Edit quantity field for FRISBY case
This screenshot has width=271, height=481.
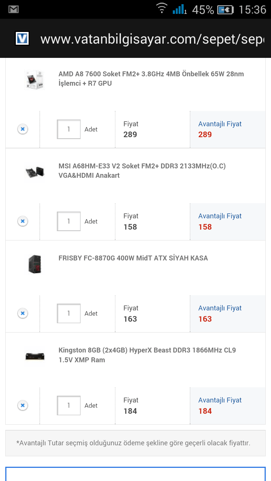click(69, 313)
